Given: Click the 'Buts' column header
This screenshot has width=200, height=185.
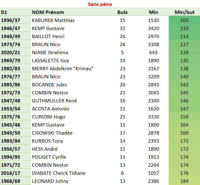Looking at the screenshot, I should pyautogui.click(x=122, y=12).
